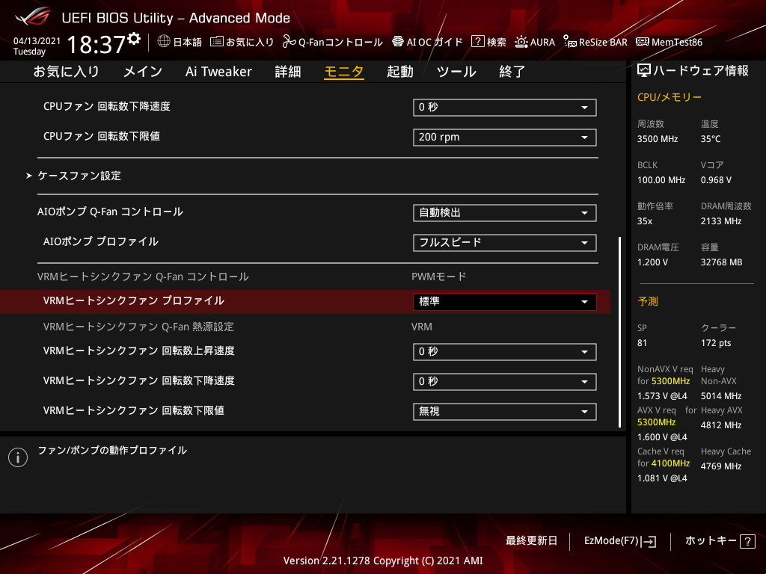Click AI OC ガイド label
Image resolution: width=766 pixels, height=574 pixels.
pyautogui.click(x=435, y=42)
